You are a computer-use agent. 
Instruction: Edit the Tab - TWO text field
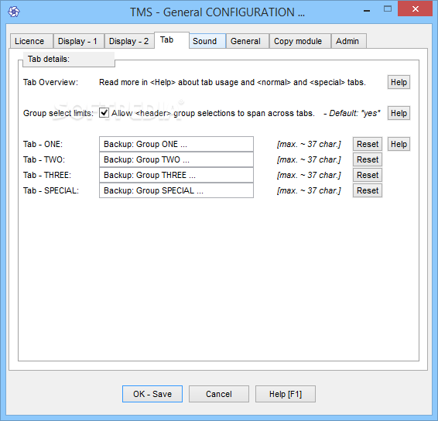click(x=176, y=159)
